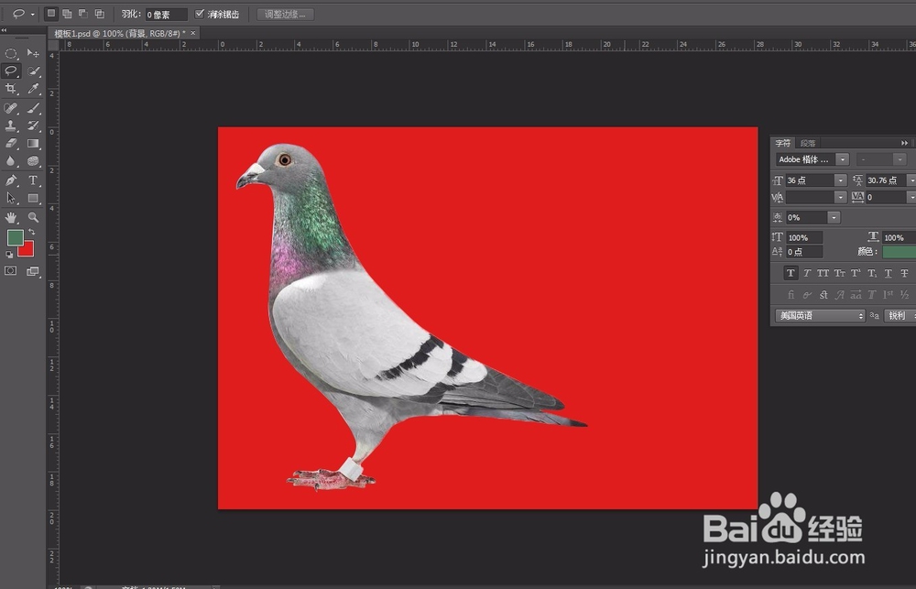Screen dimensions: 916x589
Task: Click the leading 30.76 点 field
Action: (886, 180)
